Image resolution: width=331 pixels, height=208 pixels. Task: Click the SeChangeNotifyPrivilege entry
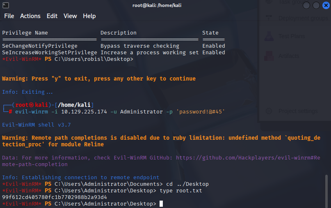(40, 46)
